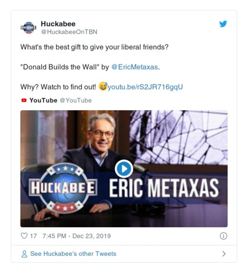
Task: Click the 7:45 PM - Dec 23, 2019 timestamp
Action: [77, 236]
